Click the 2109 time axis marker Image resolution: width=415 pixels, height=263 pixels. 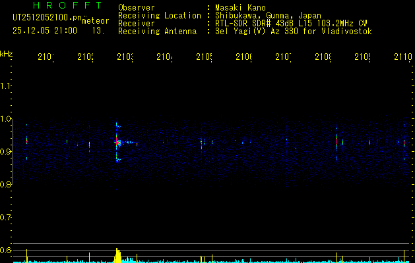pyautogui.click(x=363, y=57)
